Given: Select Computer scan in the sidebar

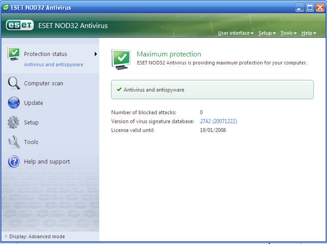Looking at the screenshot, I should click(44, 84).
